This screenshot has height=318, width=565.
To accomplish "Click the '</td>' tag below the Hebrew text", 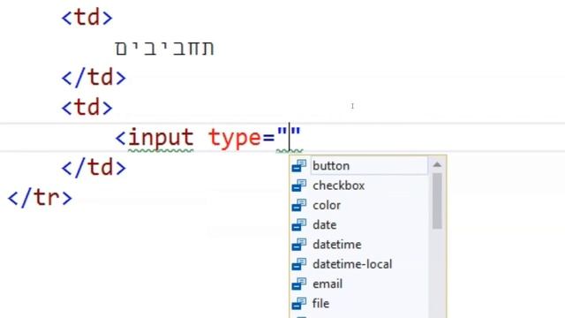I will pyautogui.click(x=94, y=78).
